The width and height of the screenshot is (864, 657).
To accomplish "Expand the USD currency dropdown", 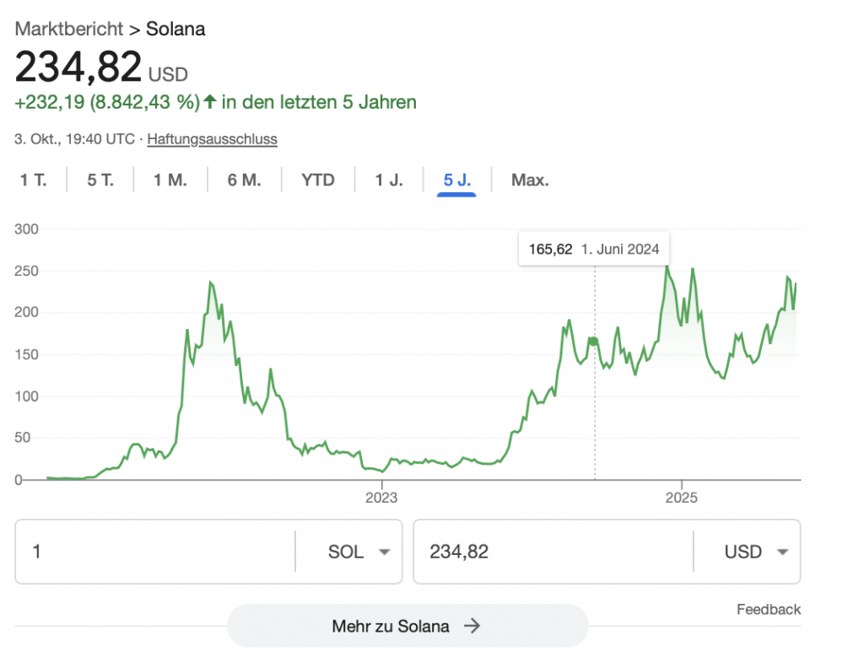I will pyautogui.click(x=756, y=552).
